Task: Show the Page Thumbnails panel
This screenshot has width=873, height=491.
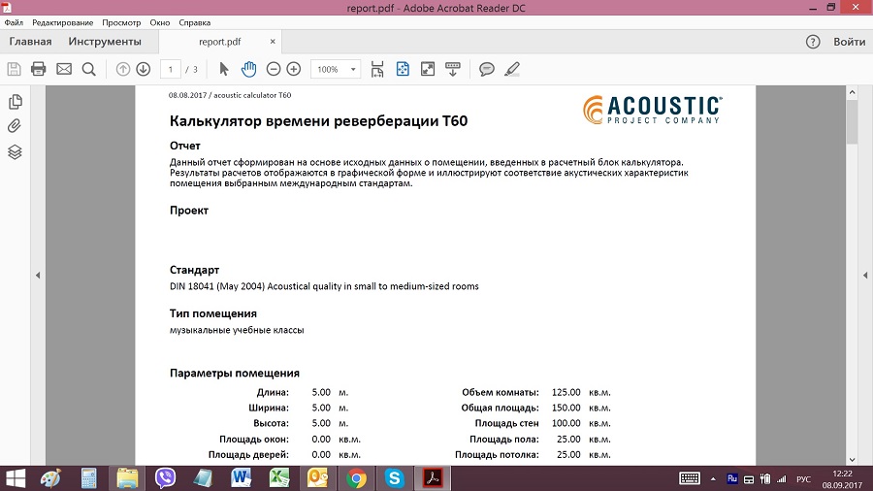Action: [x=15, y=102]
